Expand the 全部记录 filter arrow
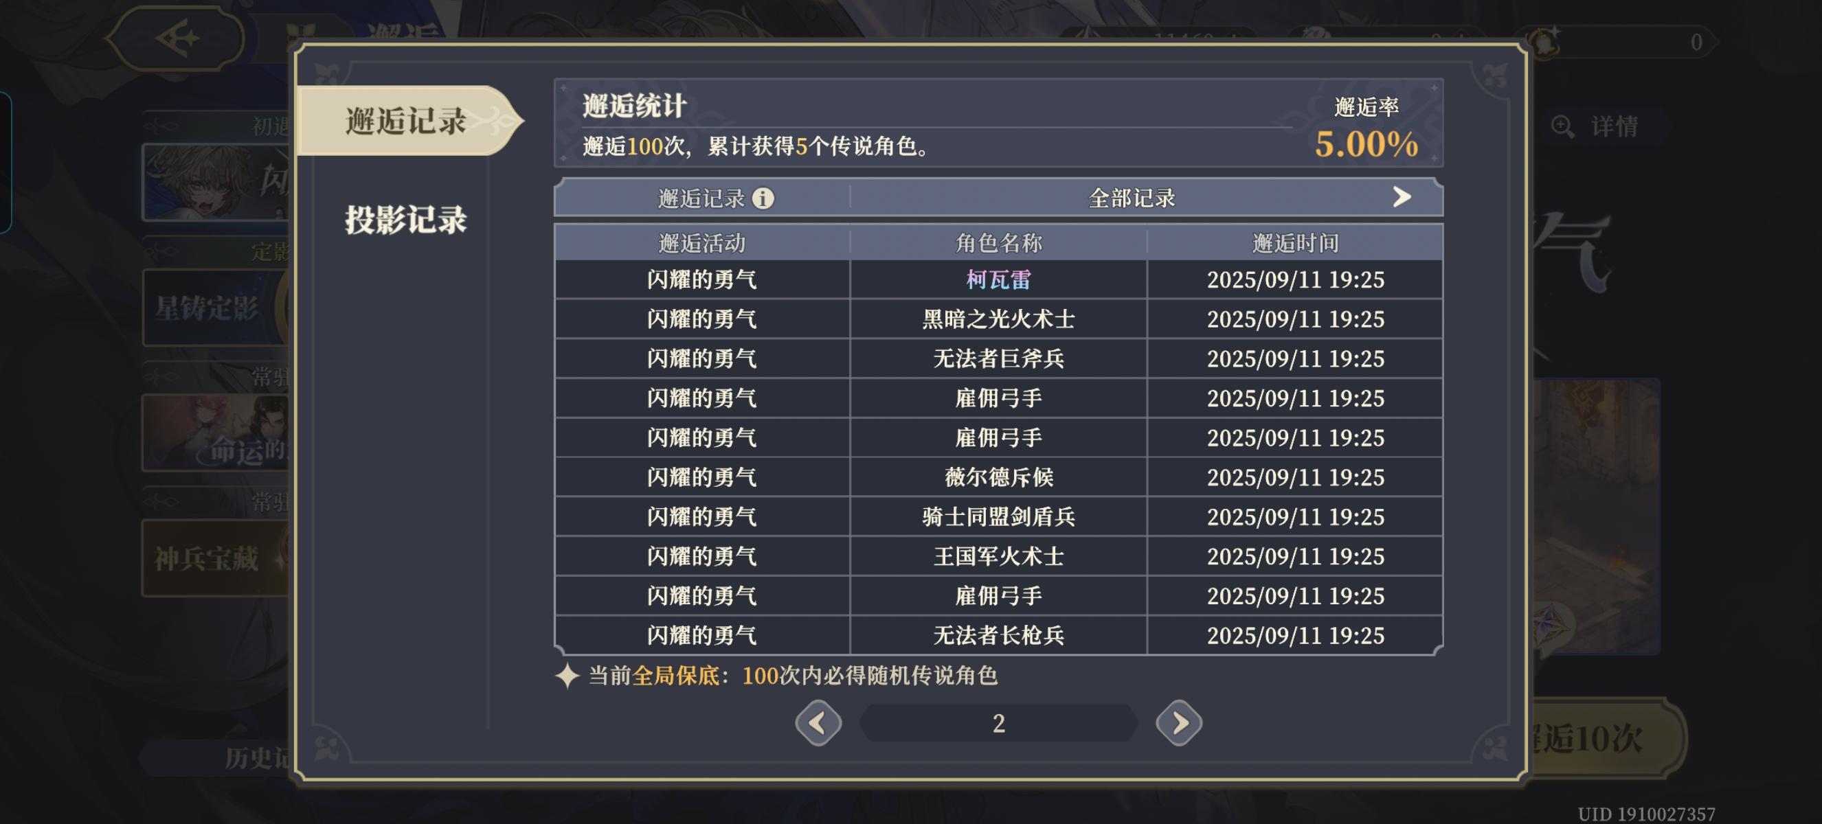Screen dimensions: 1822x824 pos(1401,197)
